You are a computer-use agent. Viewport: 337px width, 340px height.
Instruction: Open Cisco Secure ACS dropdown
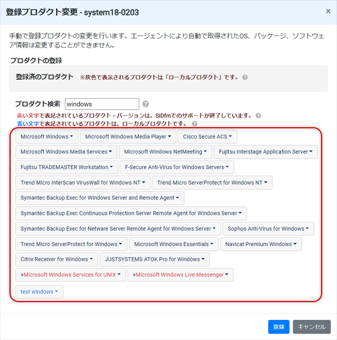(207, 137)
